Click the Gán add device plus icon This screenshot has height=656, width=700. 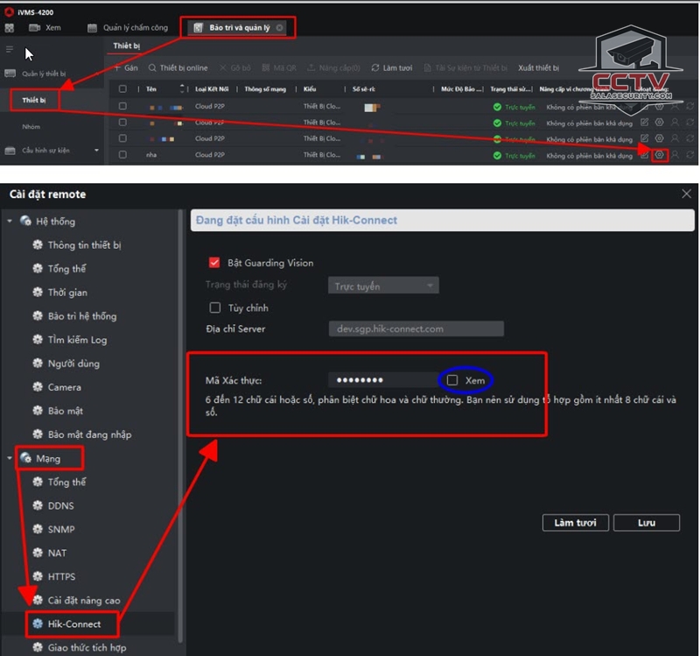coord(117,67)
